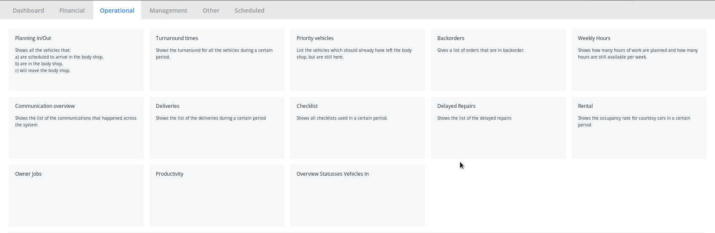
Task: Open the Rental occupancy report
Action: click(x=639, y=128)
